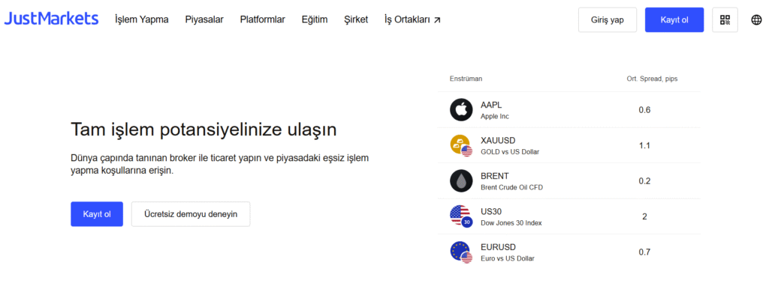Click the Enstrüman column header
Viewport: 769px width, 298px height.
click(x=466, y=79)
